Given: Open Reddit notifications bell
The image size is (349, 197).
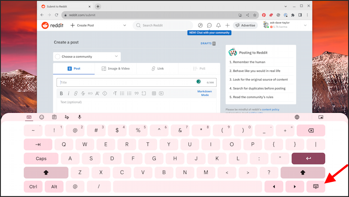Looking at the screenshot, I should tap(218, 26).
